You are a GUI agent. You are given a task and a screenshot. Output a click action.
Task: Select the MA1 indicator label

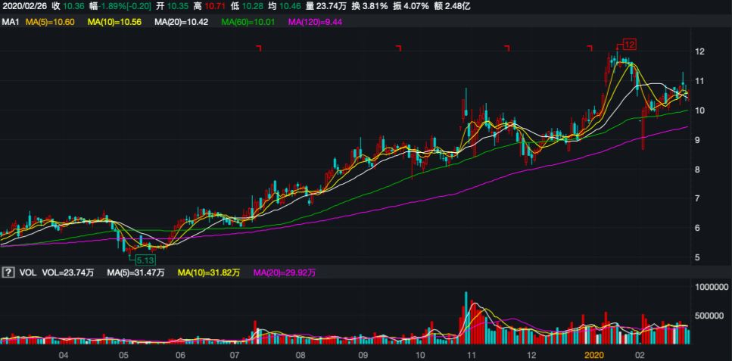click(x=11, y=23)
